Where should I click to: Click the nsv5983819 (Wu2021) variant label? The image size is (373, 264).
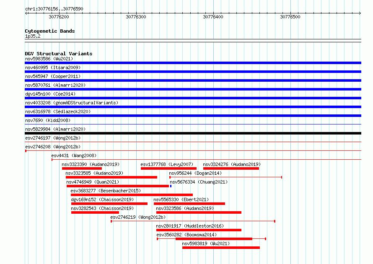206,243
